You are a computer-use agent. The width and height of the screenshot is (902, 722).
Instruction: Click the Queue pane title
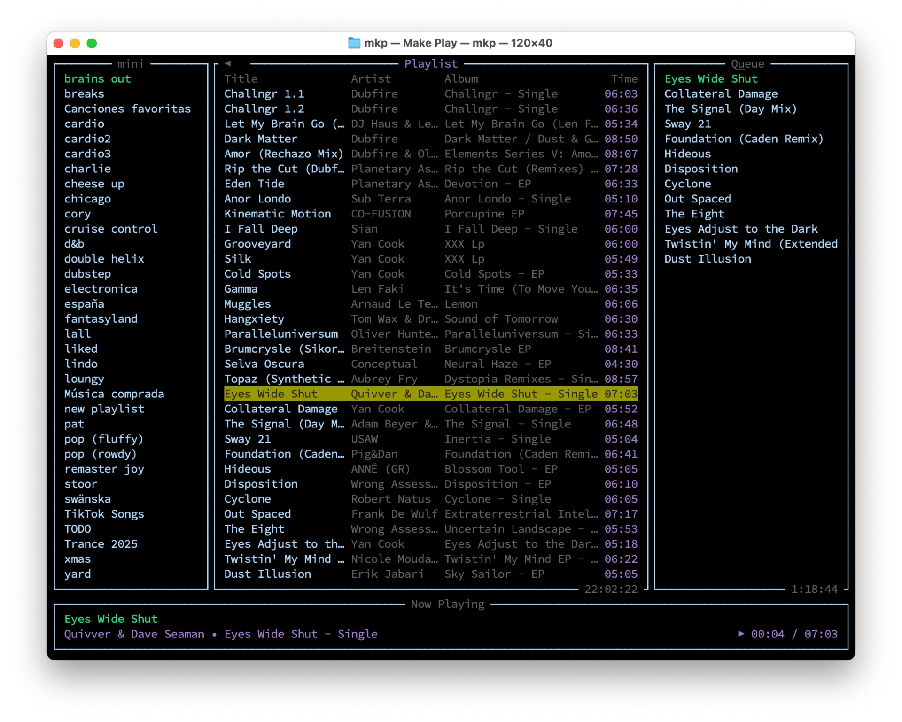pos(747,63)
